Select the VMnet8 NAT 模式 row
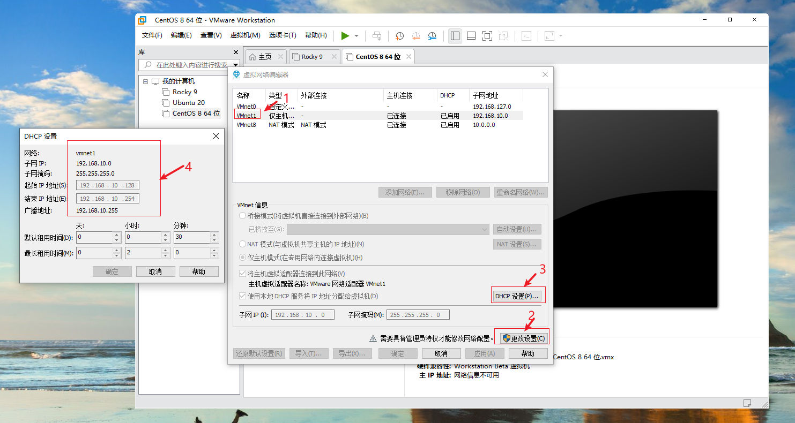The height and width of the screenshot is (423, 795). click(378, 125)
